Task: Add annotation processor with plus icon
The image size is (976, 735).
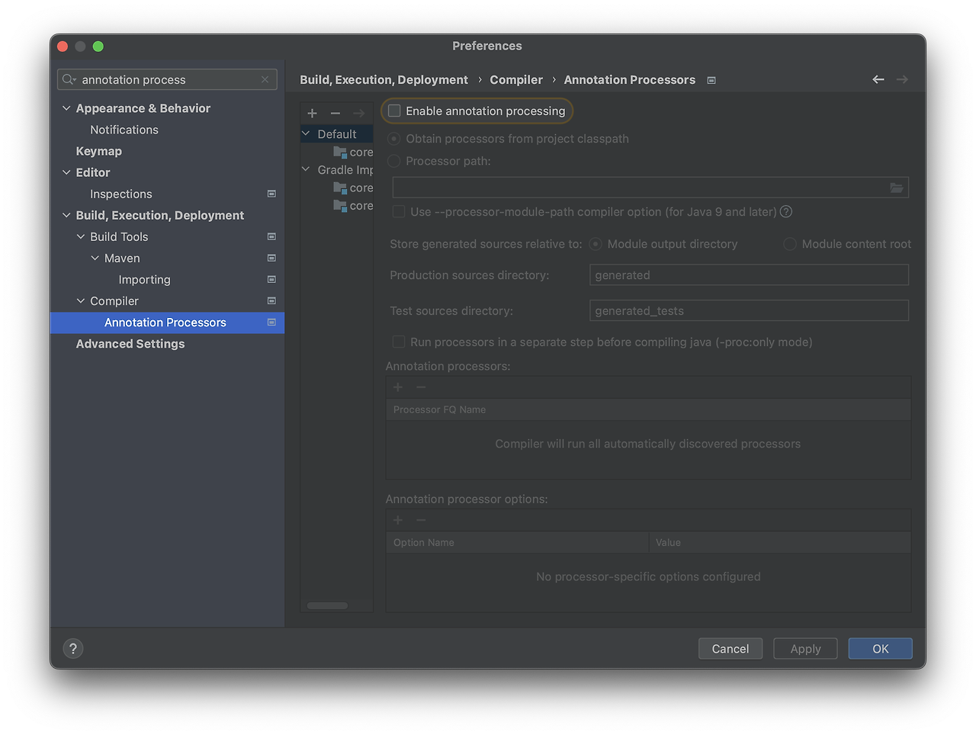Action: (x=398, y=387)
